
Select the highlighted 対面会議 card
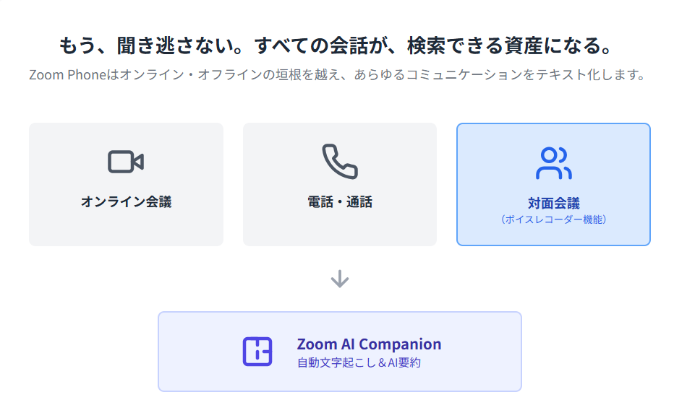click(553, 185)
